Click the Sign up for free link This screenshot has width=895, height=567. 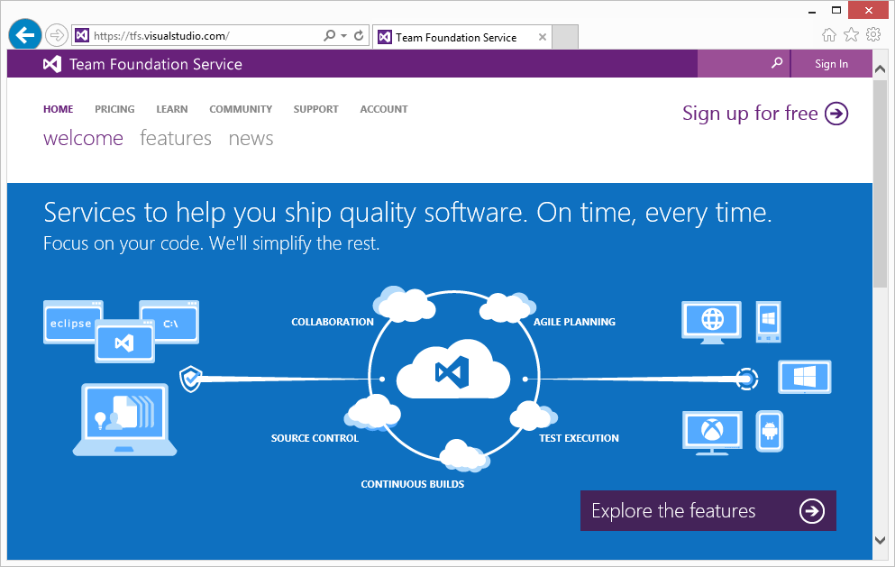(764, 114)
